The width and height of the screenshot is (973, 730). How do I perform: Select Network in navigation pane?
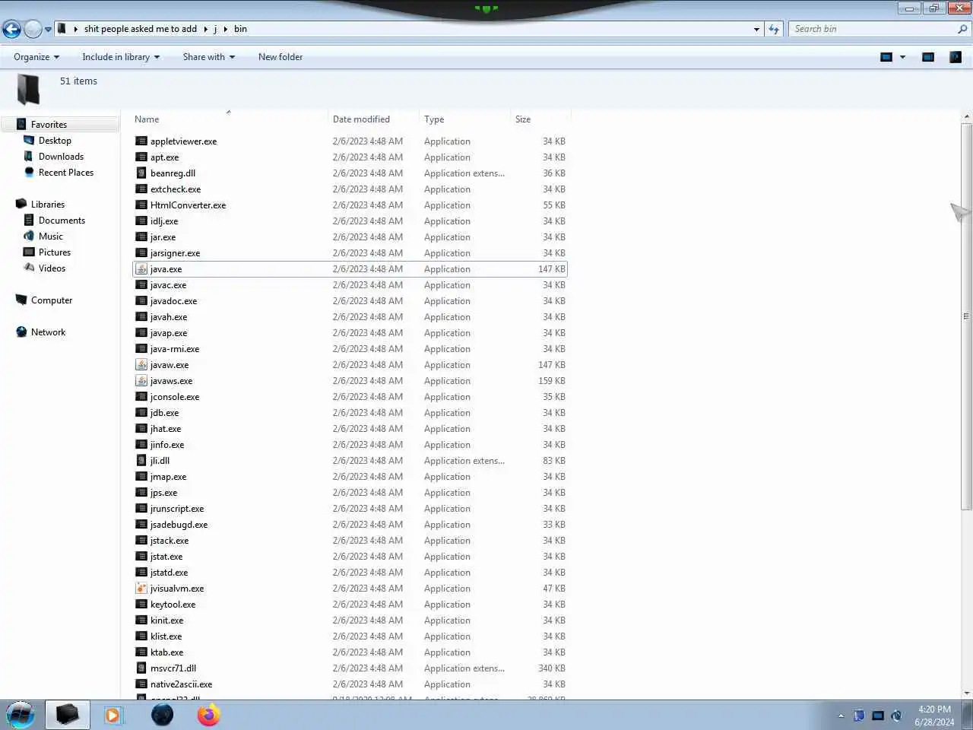(48, 332)
